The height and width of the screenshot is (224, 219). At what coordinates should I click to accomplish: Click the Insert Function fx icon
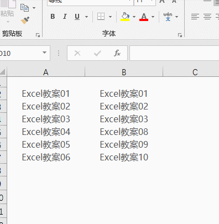(117, 53)
